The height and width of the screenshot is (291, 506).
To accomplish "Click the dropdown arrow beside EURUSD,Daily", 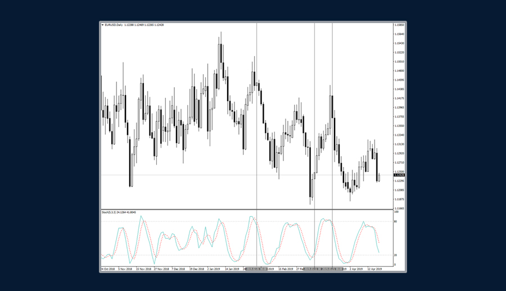I will click(102, 25).
